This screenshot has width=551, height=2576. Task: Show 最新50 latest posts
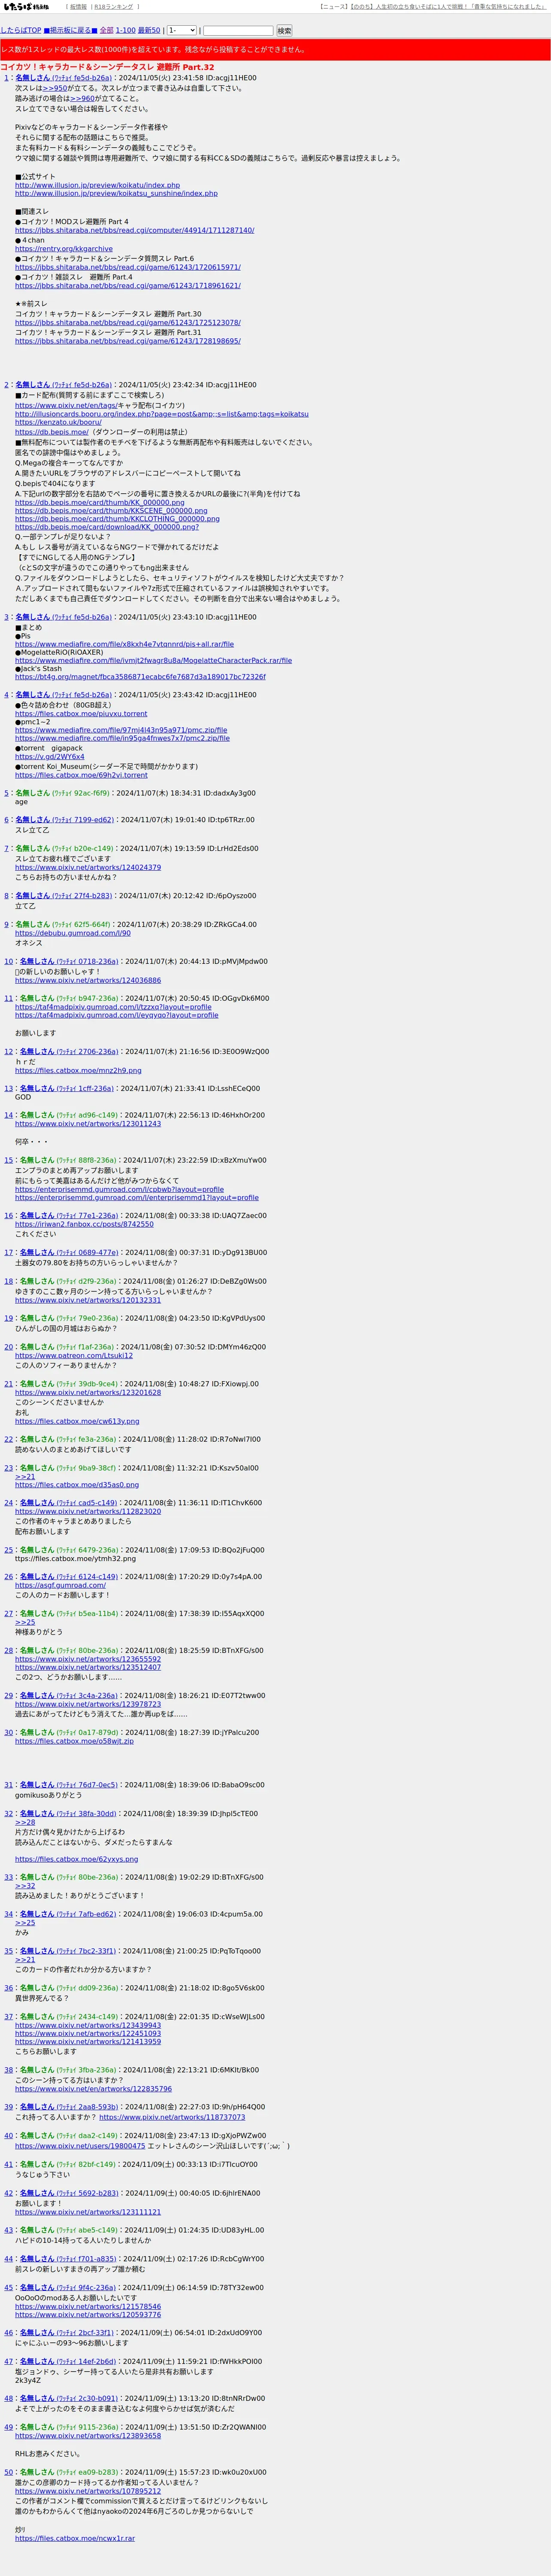149,30
